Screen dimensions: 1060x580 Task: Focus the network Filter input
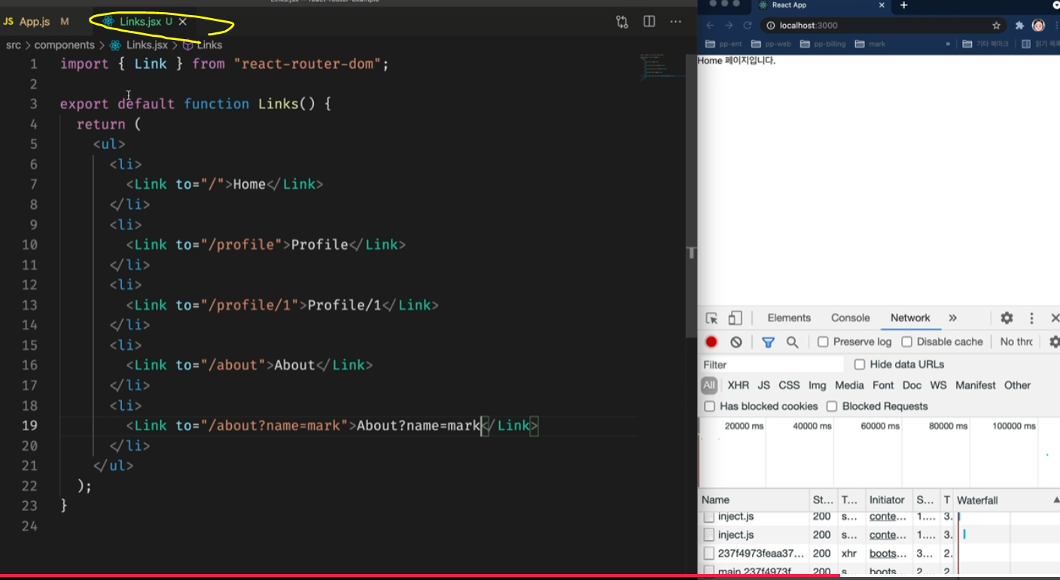pyautogui.click(x=772, y=365)
